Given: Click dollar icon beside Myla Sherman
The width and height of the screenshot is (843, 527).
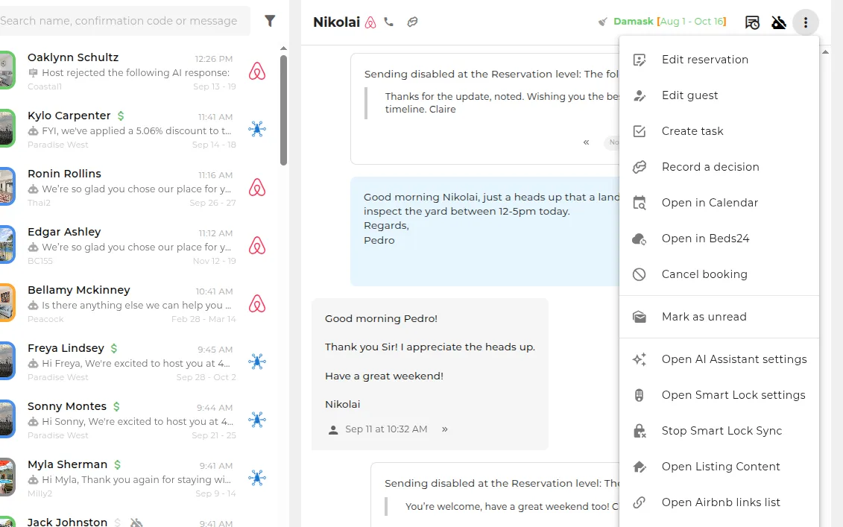Looking at the screenshot, I should (x=118, y=464).
